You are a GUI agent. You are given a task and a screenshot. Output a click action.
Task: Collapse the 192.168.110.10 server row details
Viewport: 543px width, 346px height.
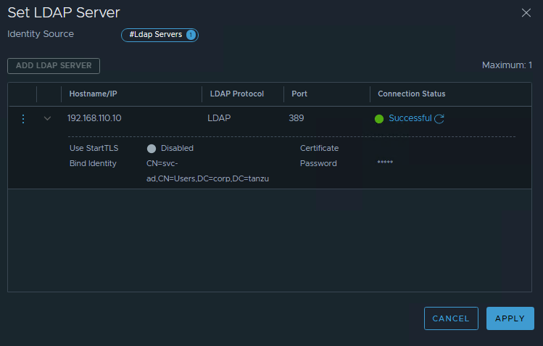pyautogui.click(x=48, y=118)
